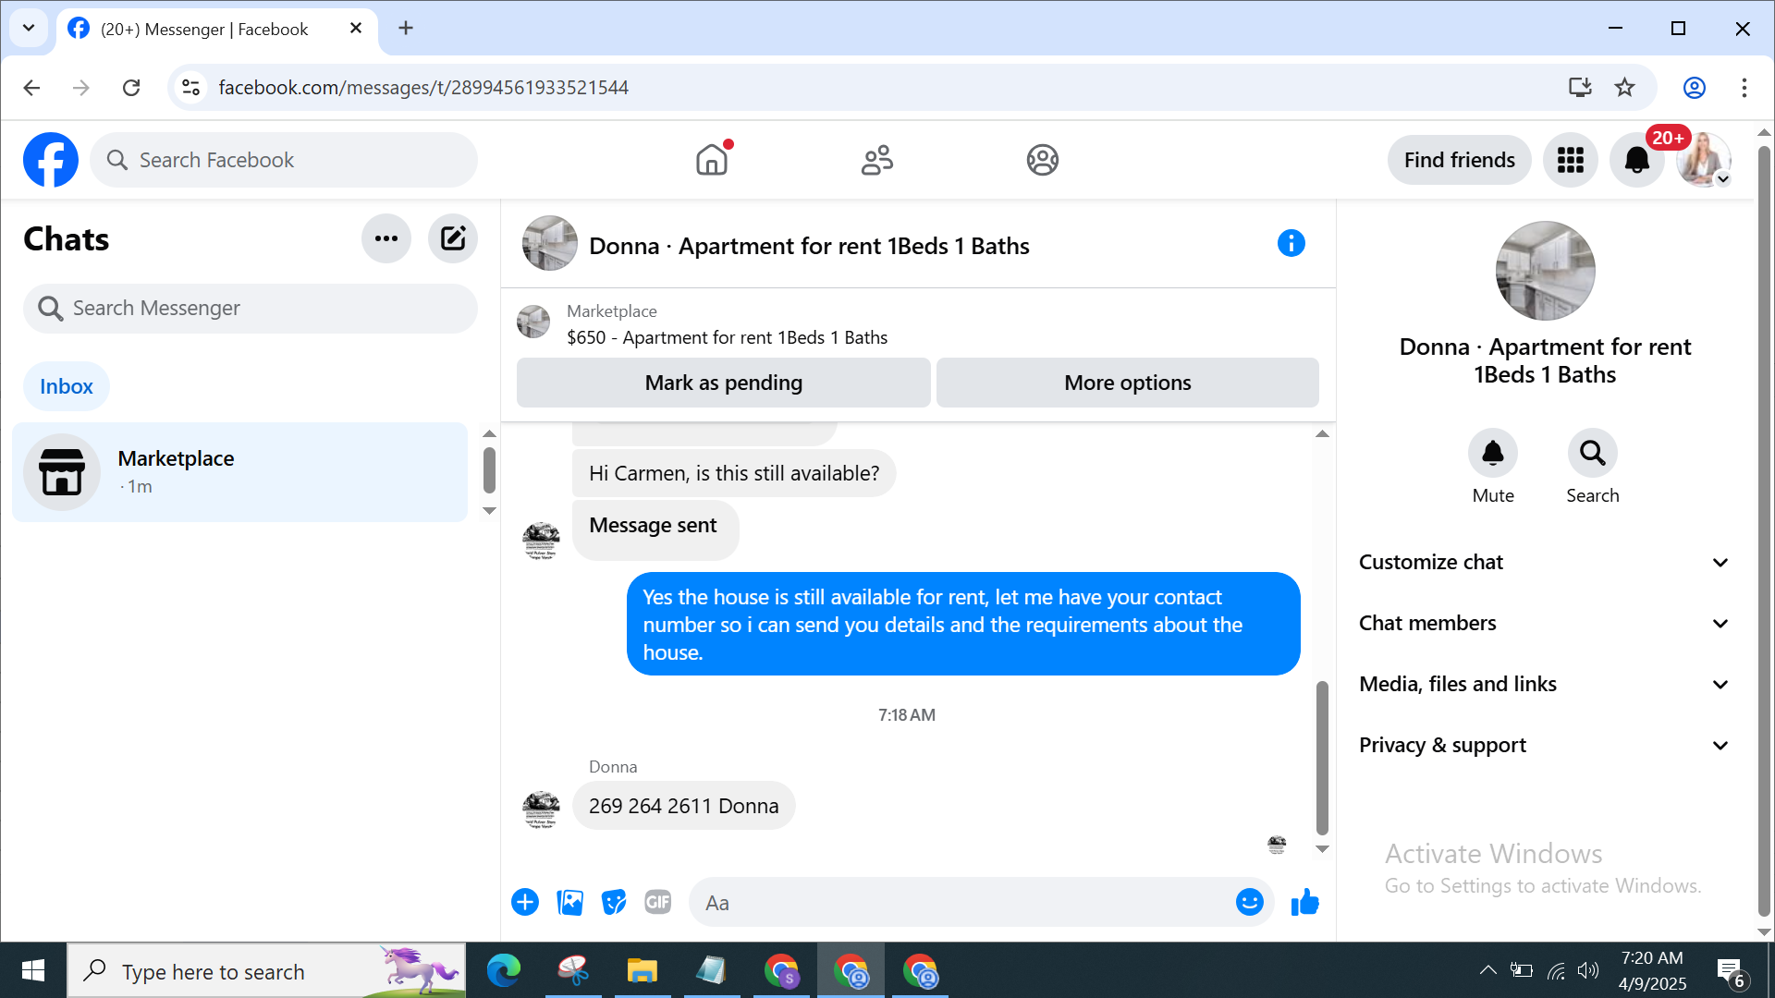
Task: Open the Facebook logo home link
Action: (51, 160)
